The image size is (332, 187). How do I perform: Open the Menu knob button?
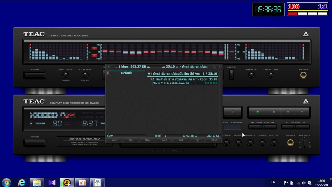pyautogui.click(x=262, y=143)
